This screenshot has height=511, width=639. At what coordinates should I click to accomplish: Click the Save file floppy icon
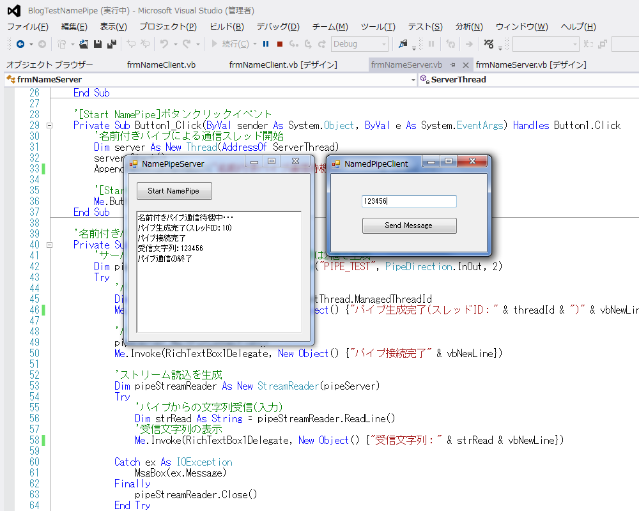point(98,44)
